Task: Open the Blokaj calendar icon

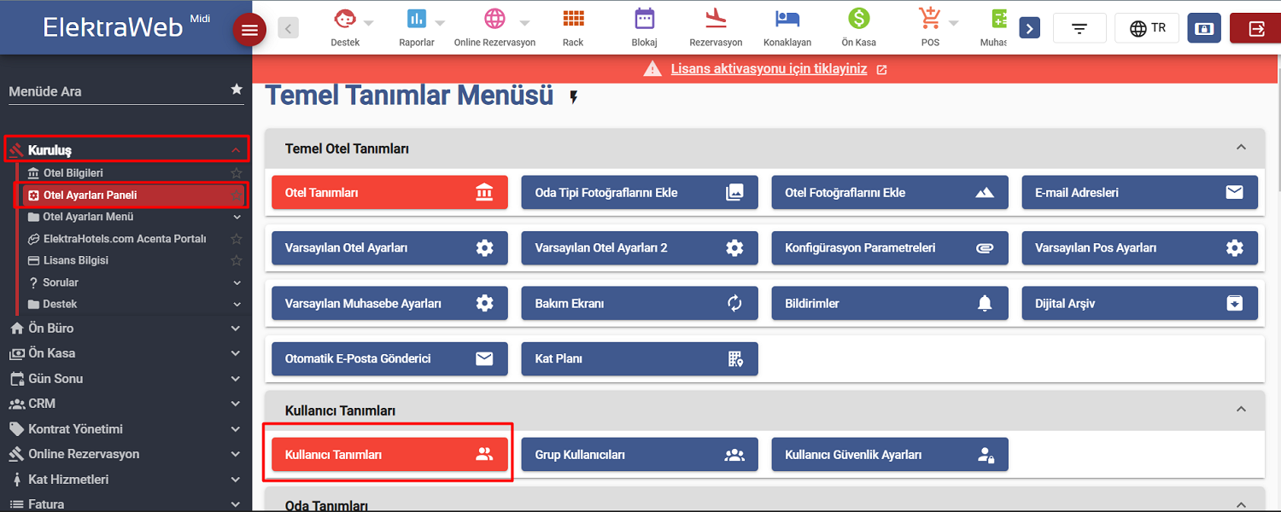Action: (644, 20)
